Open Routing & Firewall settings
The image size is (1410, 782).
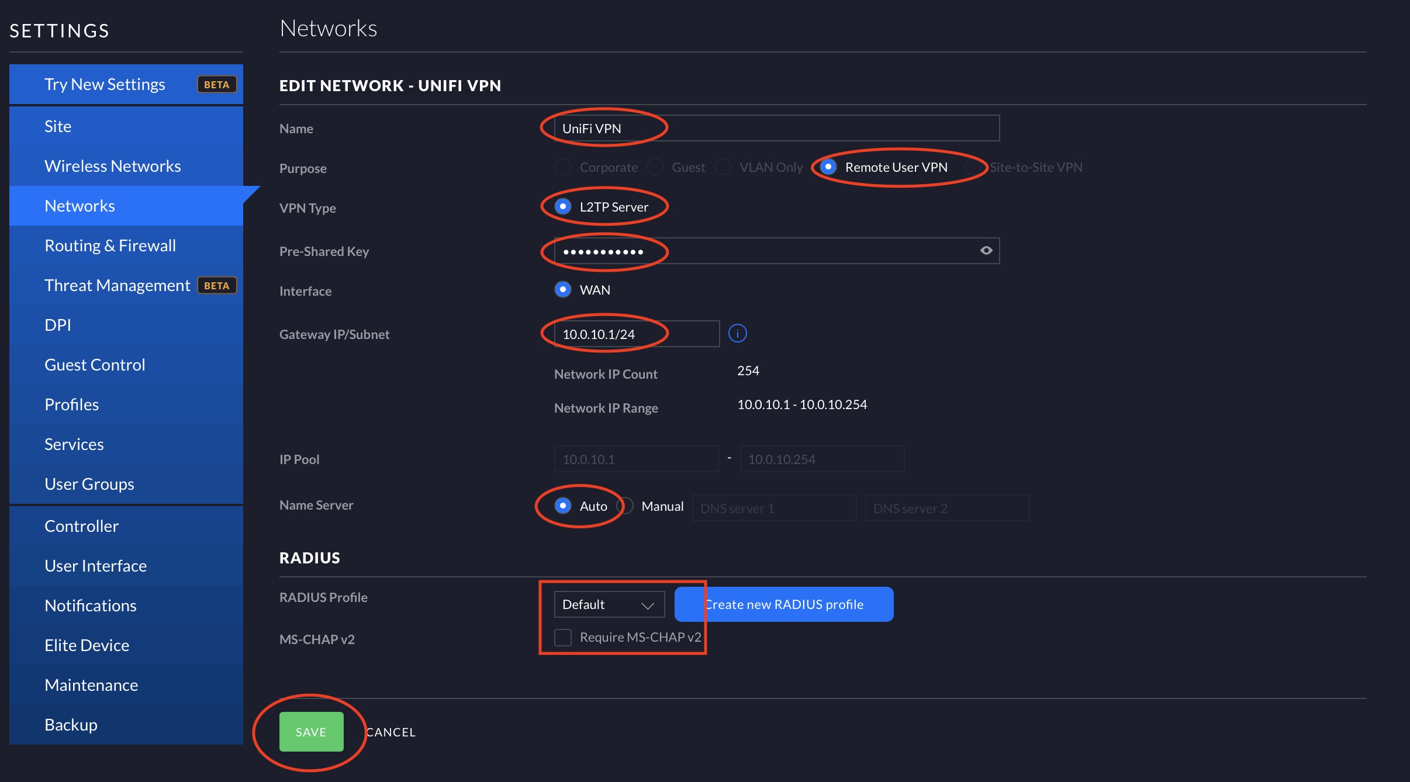(x=126, y=245)
